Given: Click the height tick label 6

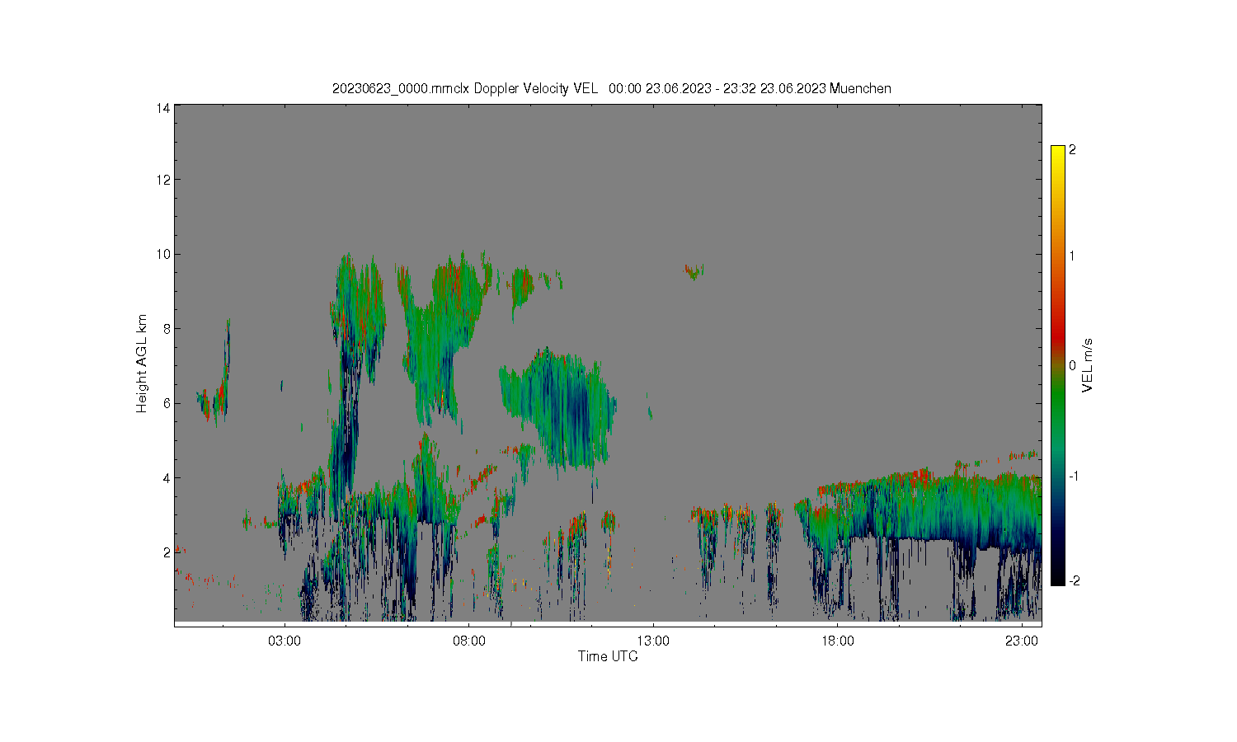Looking at the screenshot, I should pyautogui.click(x=167, y=403).
